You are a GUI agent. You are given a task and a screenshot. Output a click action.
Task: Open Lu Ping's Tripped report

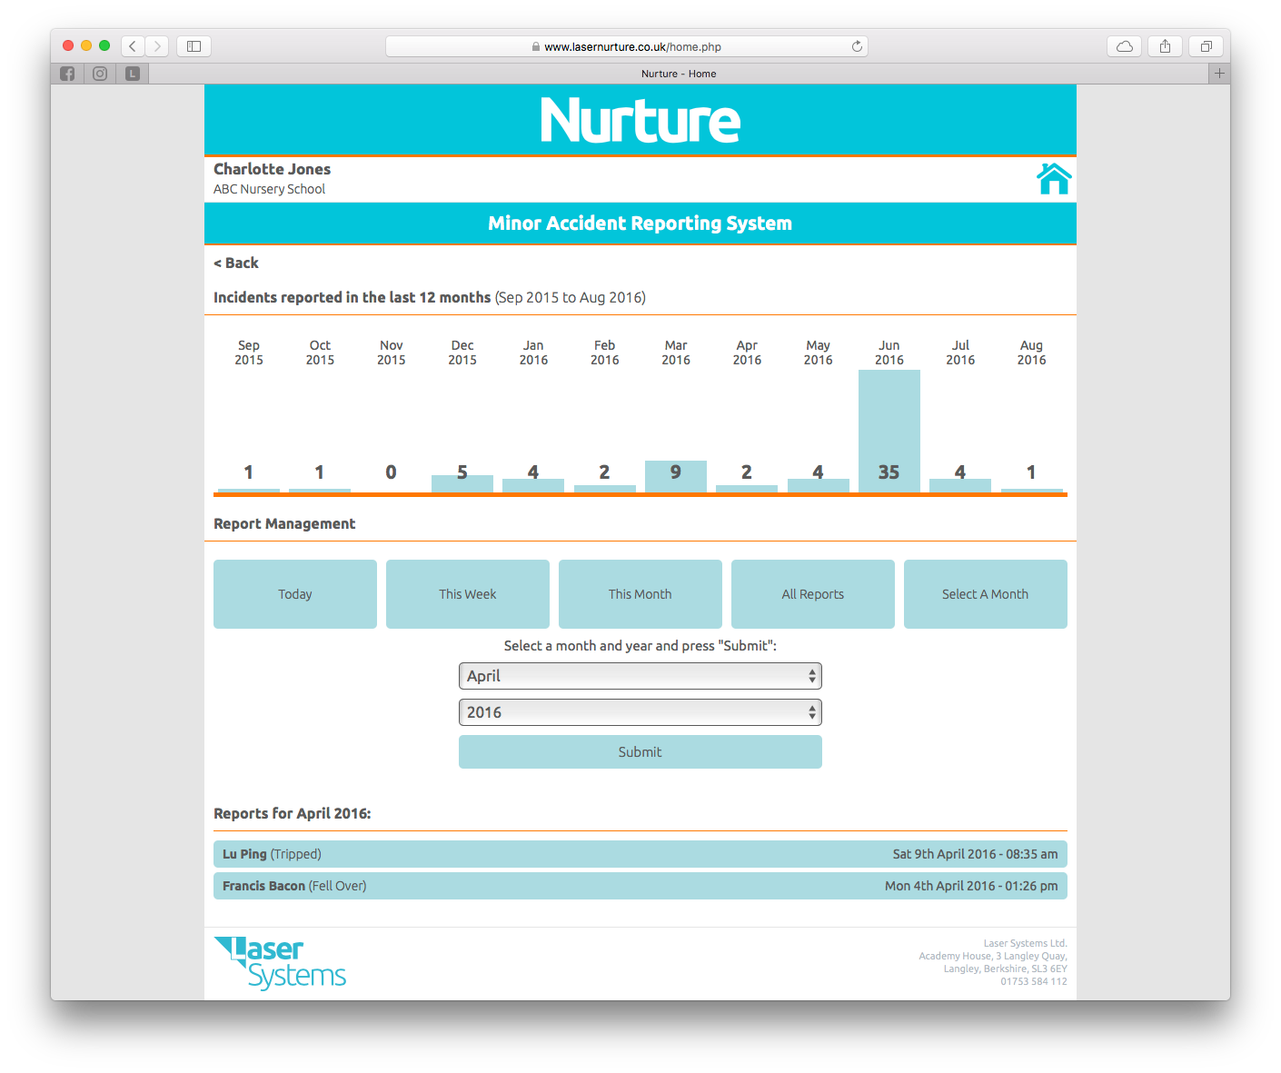640,854
